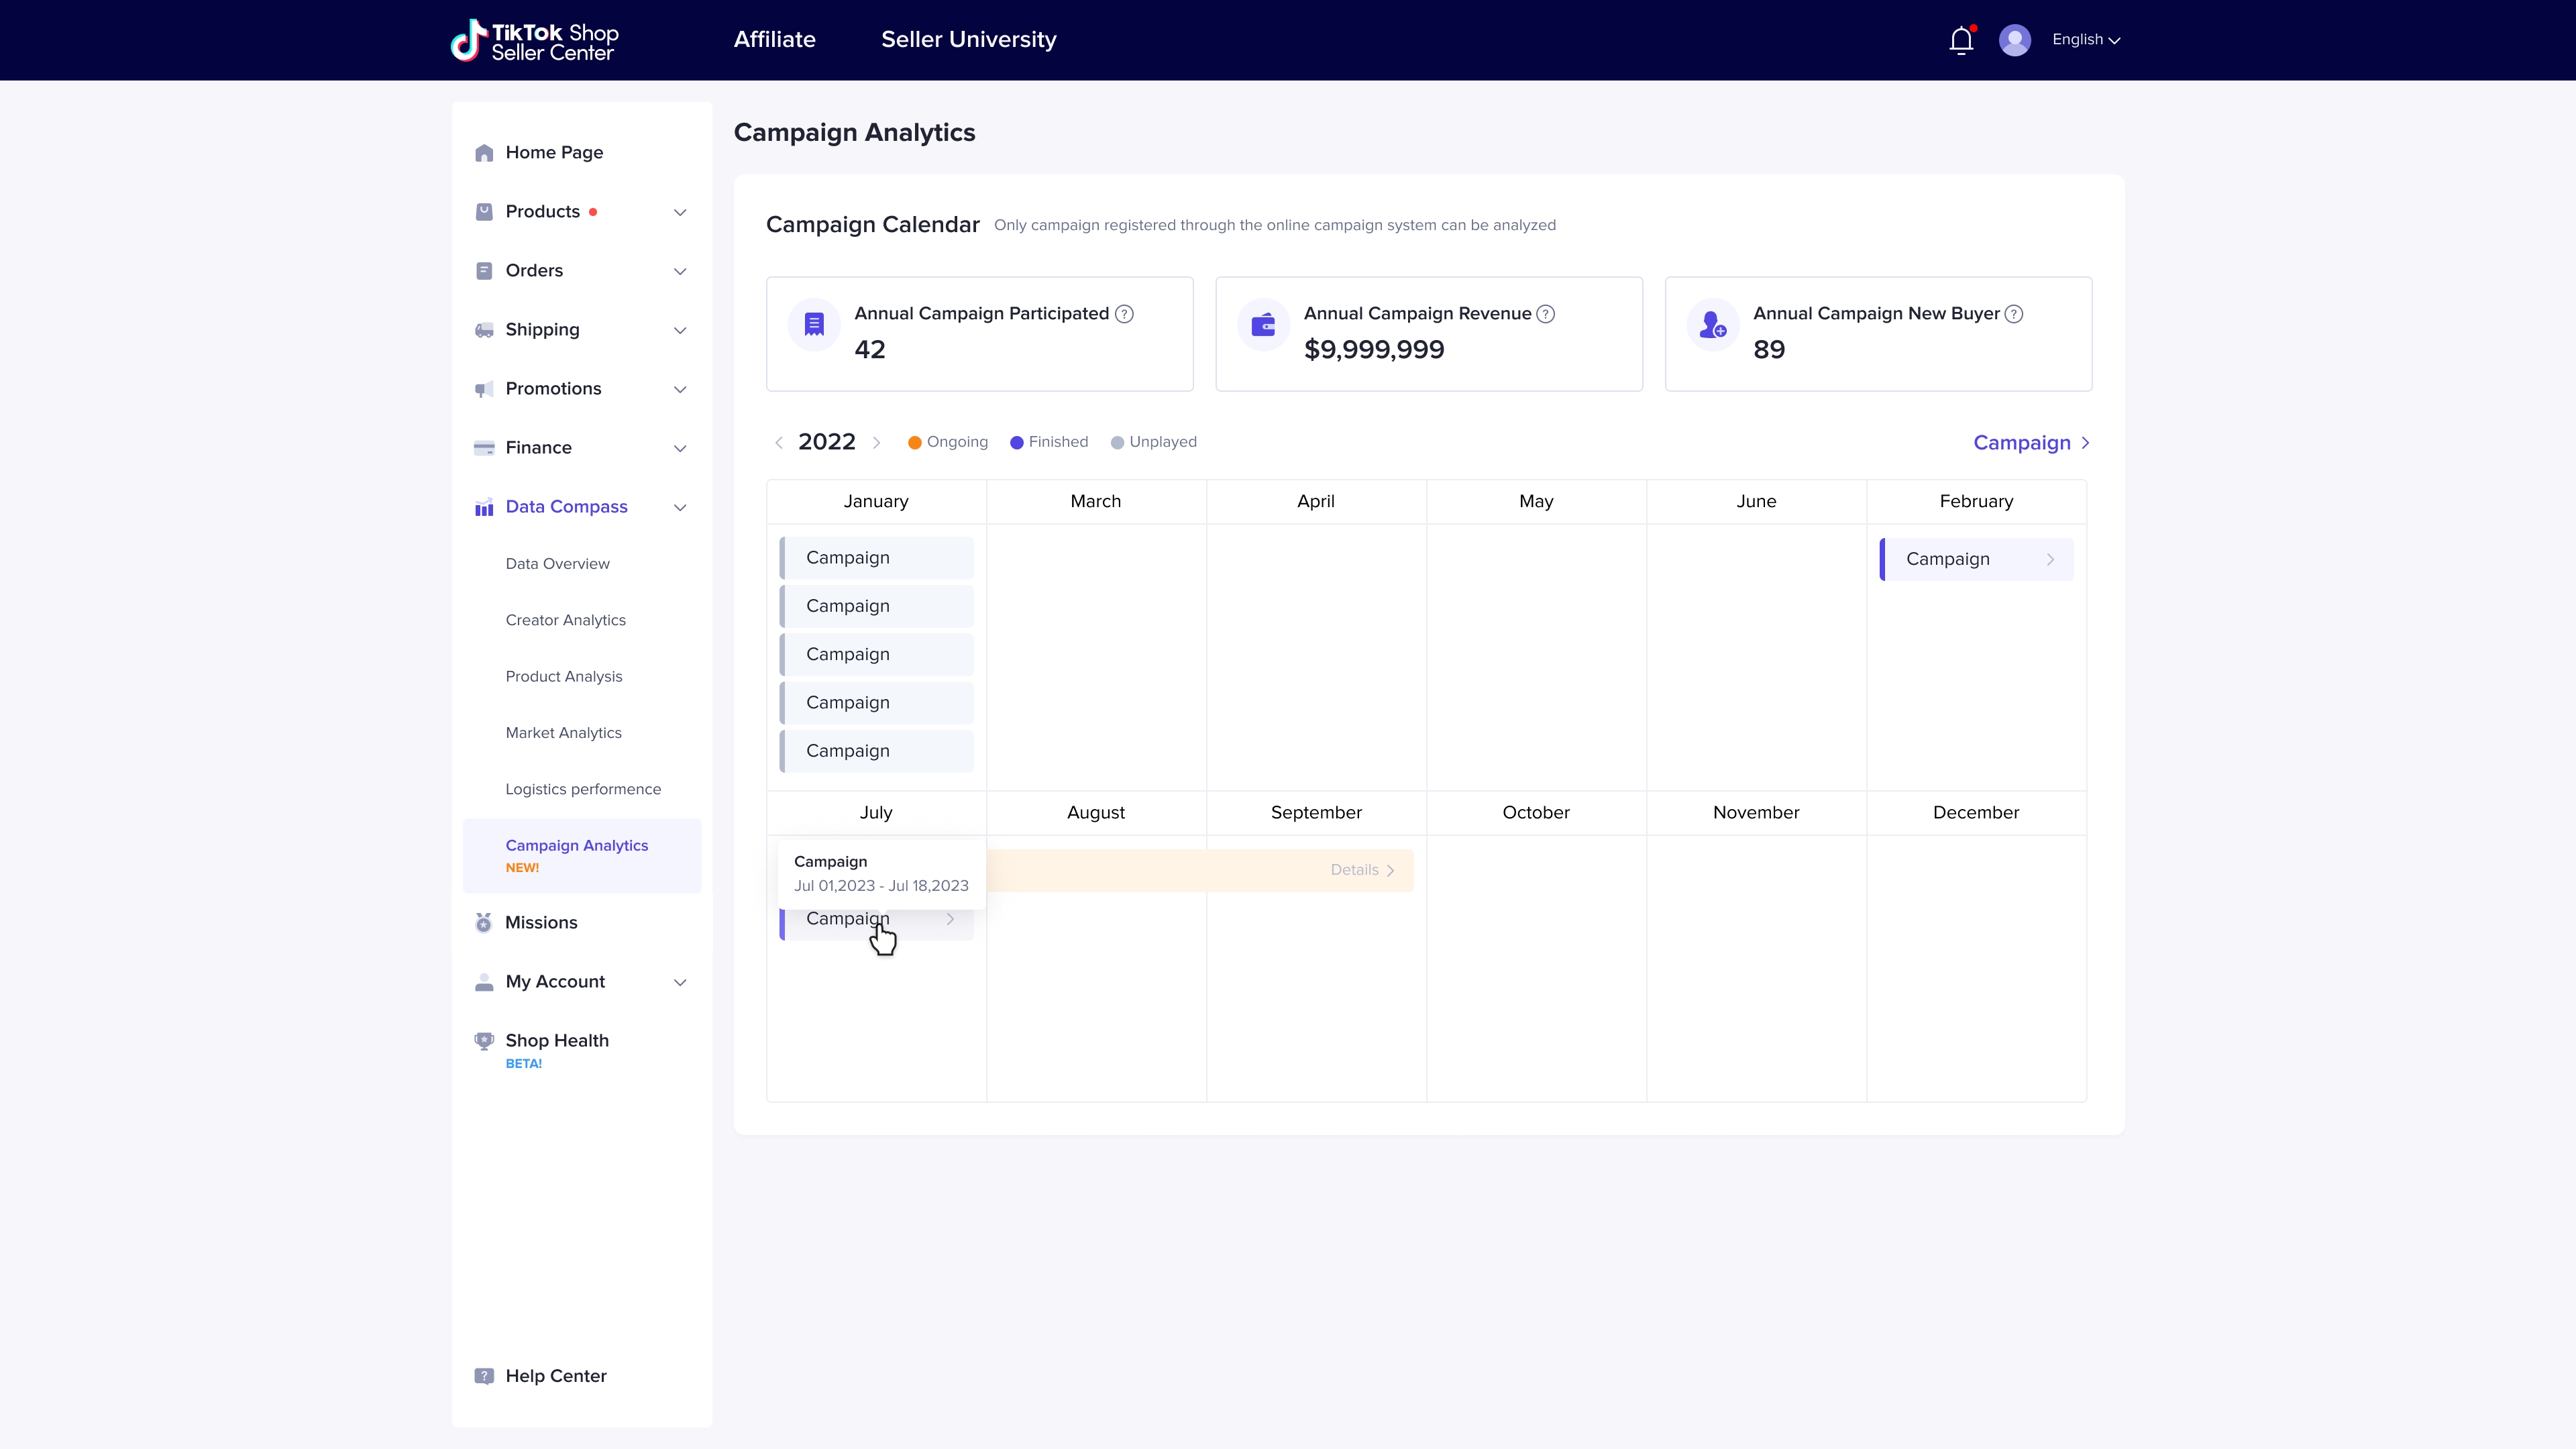Open Missions from the sidebar

541,922
